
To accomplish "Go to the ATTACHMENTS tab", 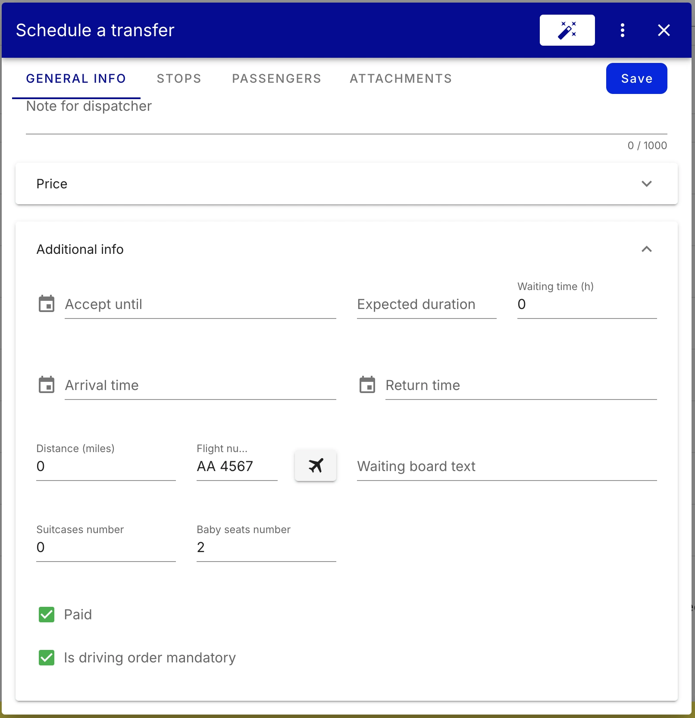I will click(x=400, y=78).
